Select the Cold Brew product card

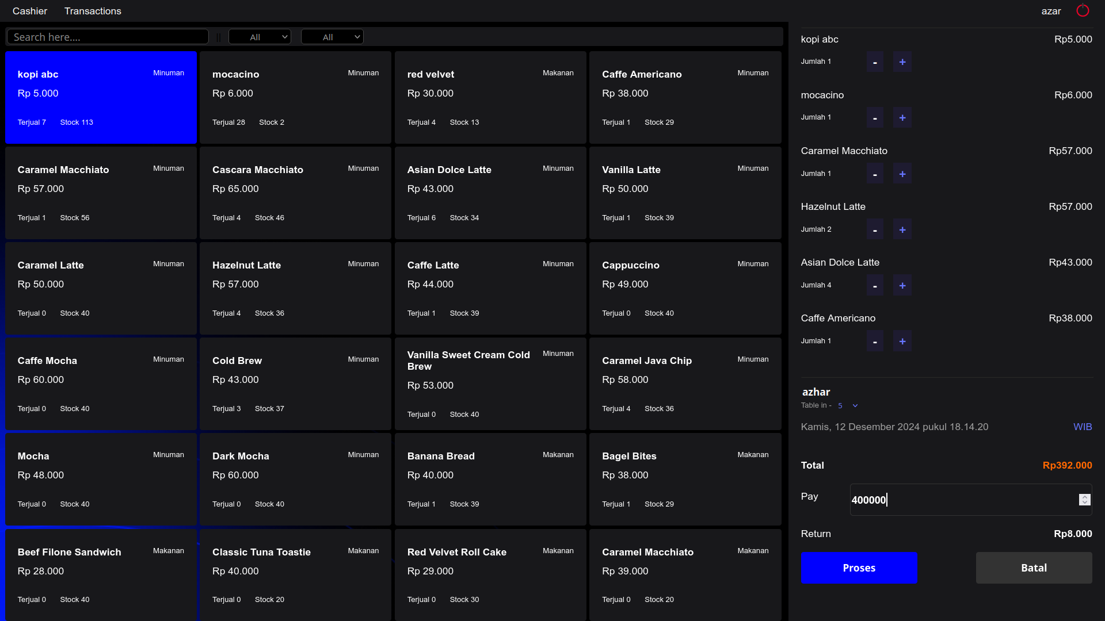point(295,384)
